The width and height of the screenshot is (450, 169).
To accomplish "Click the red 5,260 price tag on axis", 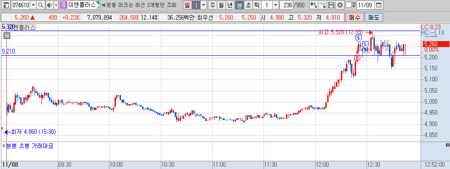I will pos(436,44).
